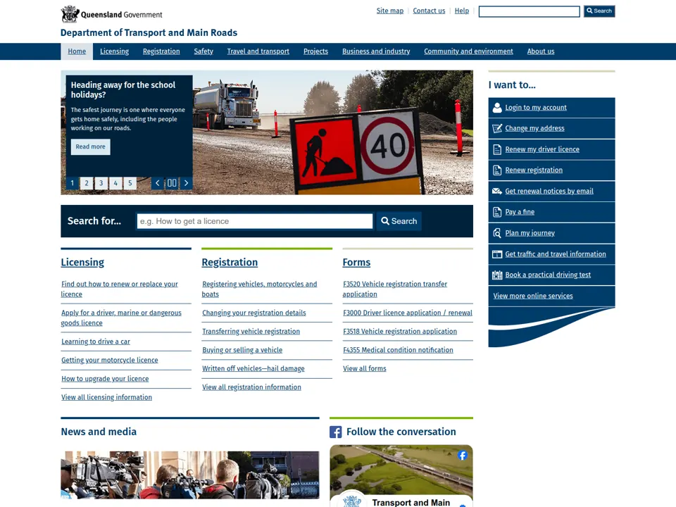Viewport: 676px width, 507px height.
Task: Click the Read more button on the banner
Action: pos(91,146)
